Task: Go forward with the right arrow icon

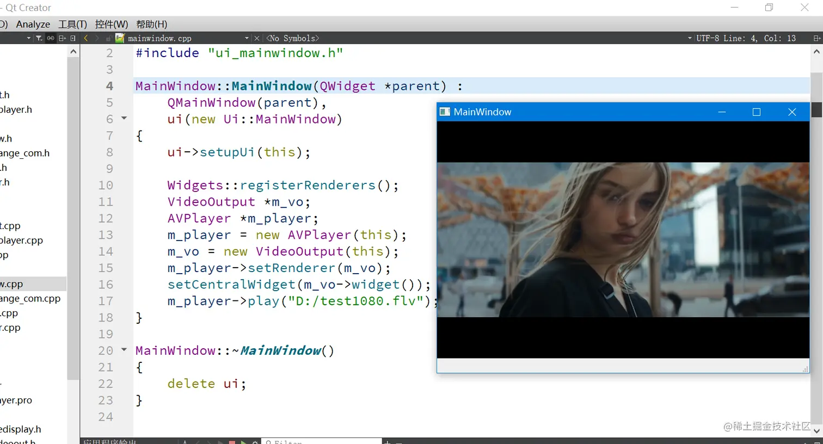Action: click(x=97, y=38)
